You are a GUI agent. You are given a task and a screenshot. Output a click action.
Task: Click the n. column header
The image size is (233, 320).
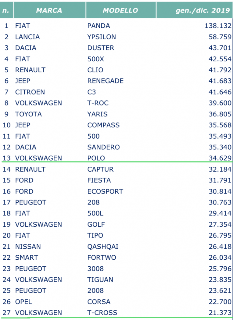pyautogui.click(x=6, y=10)
